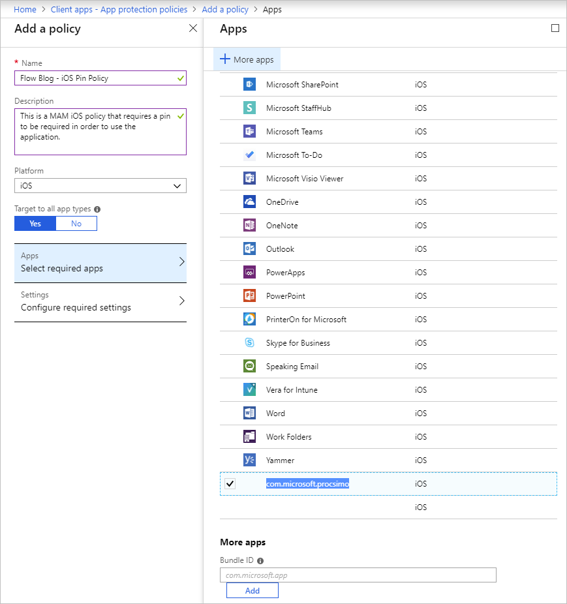Go to Home breadcrumb
The image size is (567, 604).
(x=25, y=10)
